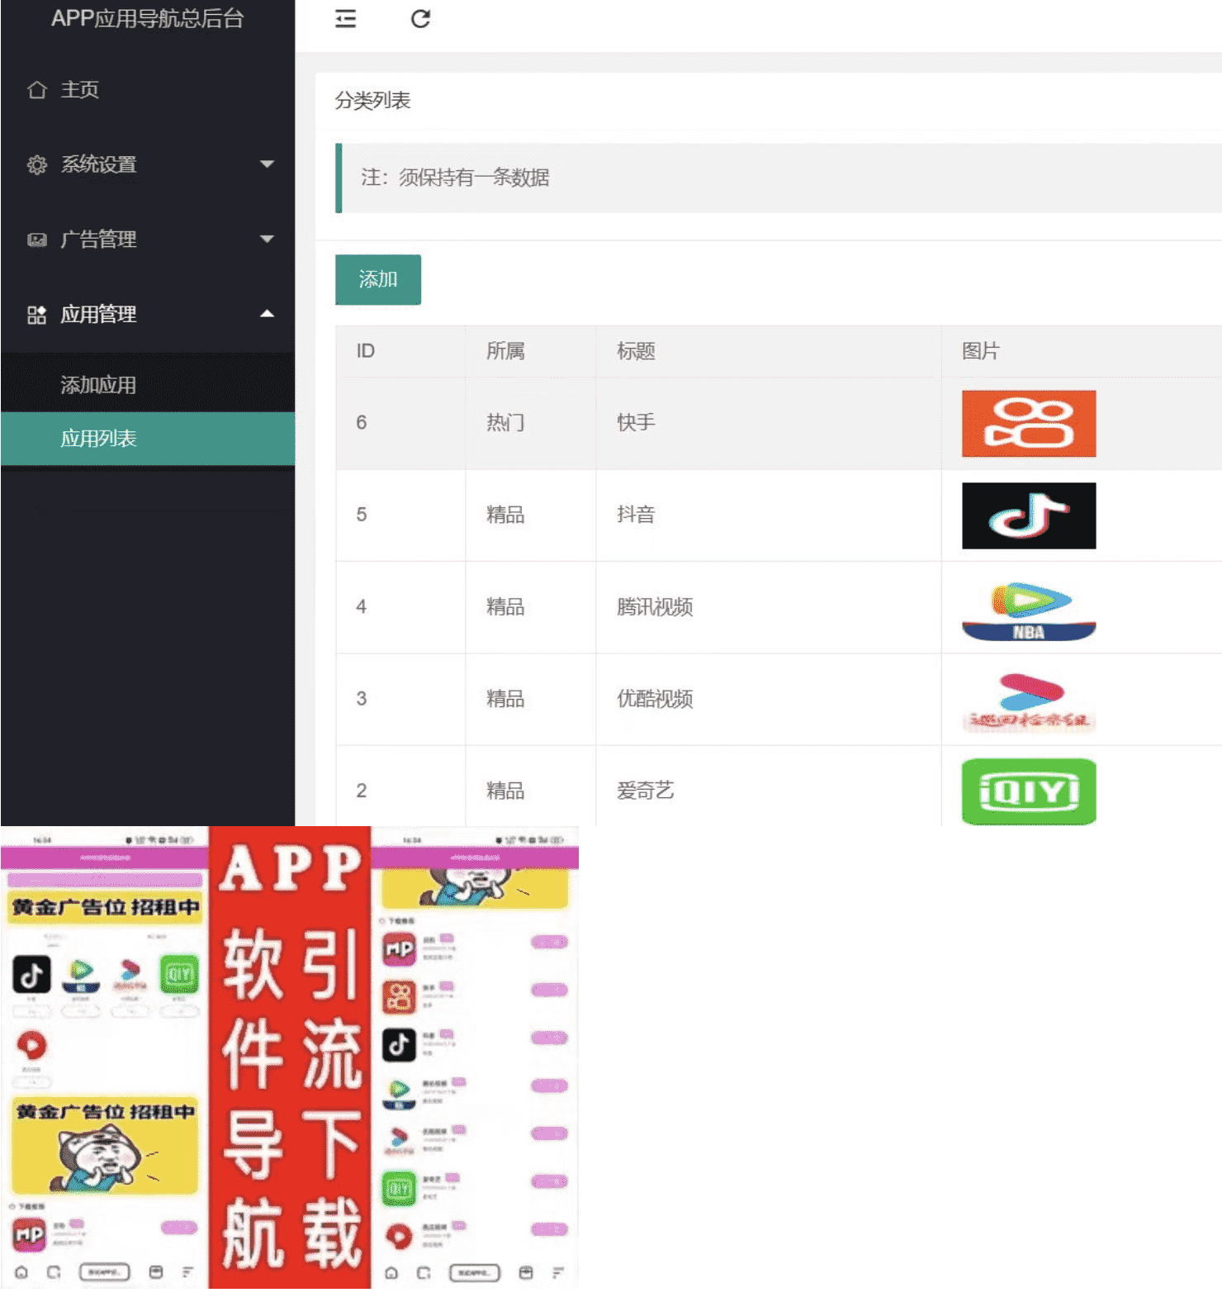The image size is (1222, 1302).
Task: Click the green 添加 button
Action: click(378, 279)
